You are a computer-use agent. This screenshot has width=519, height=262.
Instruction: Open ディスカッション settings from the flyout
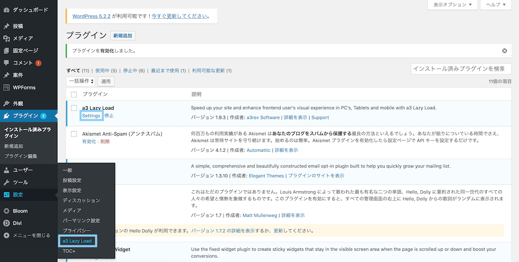pyautogui.click(x=82, y=200)
